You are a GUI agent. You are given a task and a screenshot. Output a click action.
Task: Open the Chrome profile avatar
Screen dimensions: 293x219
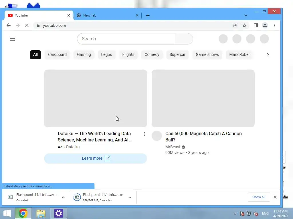click(265, 25)
